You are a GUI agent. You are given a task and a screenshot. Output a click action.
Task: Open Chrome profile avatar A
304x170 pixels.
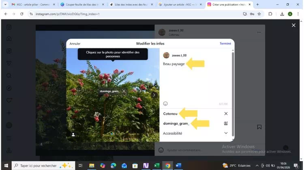coord(290,14)
